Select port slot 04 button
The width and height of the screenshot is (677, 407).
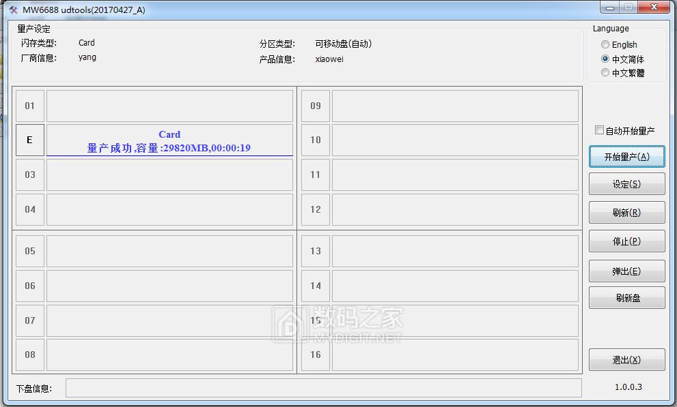30,210
